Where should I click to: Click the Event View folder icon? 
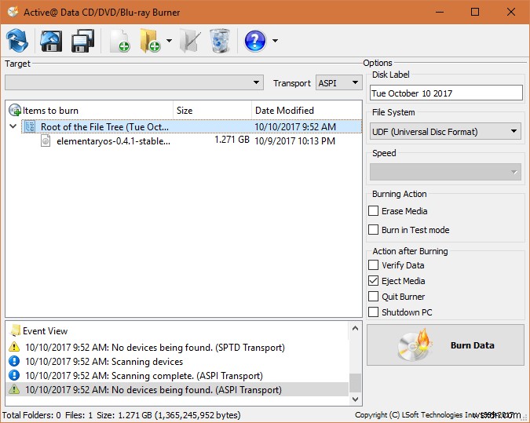point(16,330)
